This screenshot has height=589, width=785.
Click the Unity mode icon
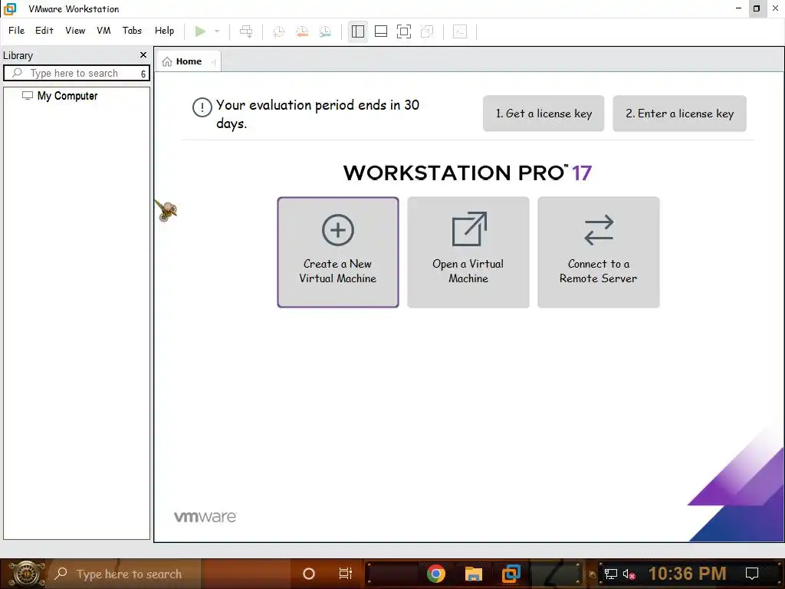(427, 31)
